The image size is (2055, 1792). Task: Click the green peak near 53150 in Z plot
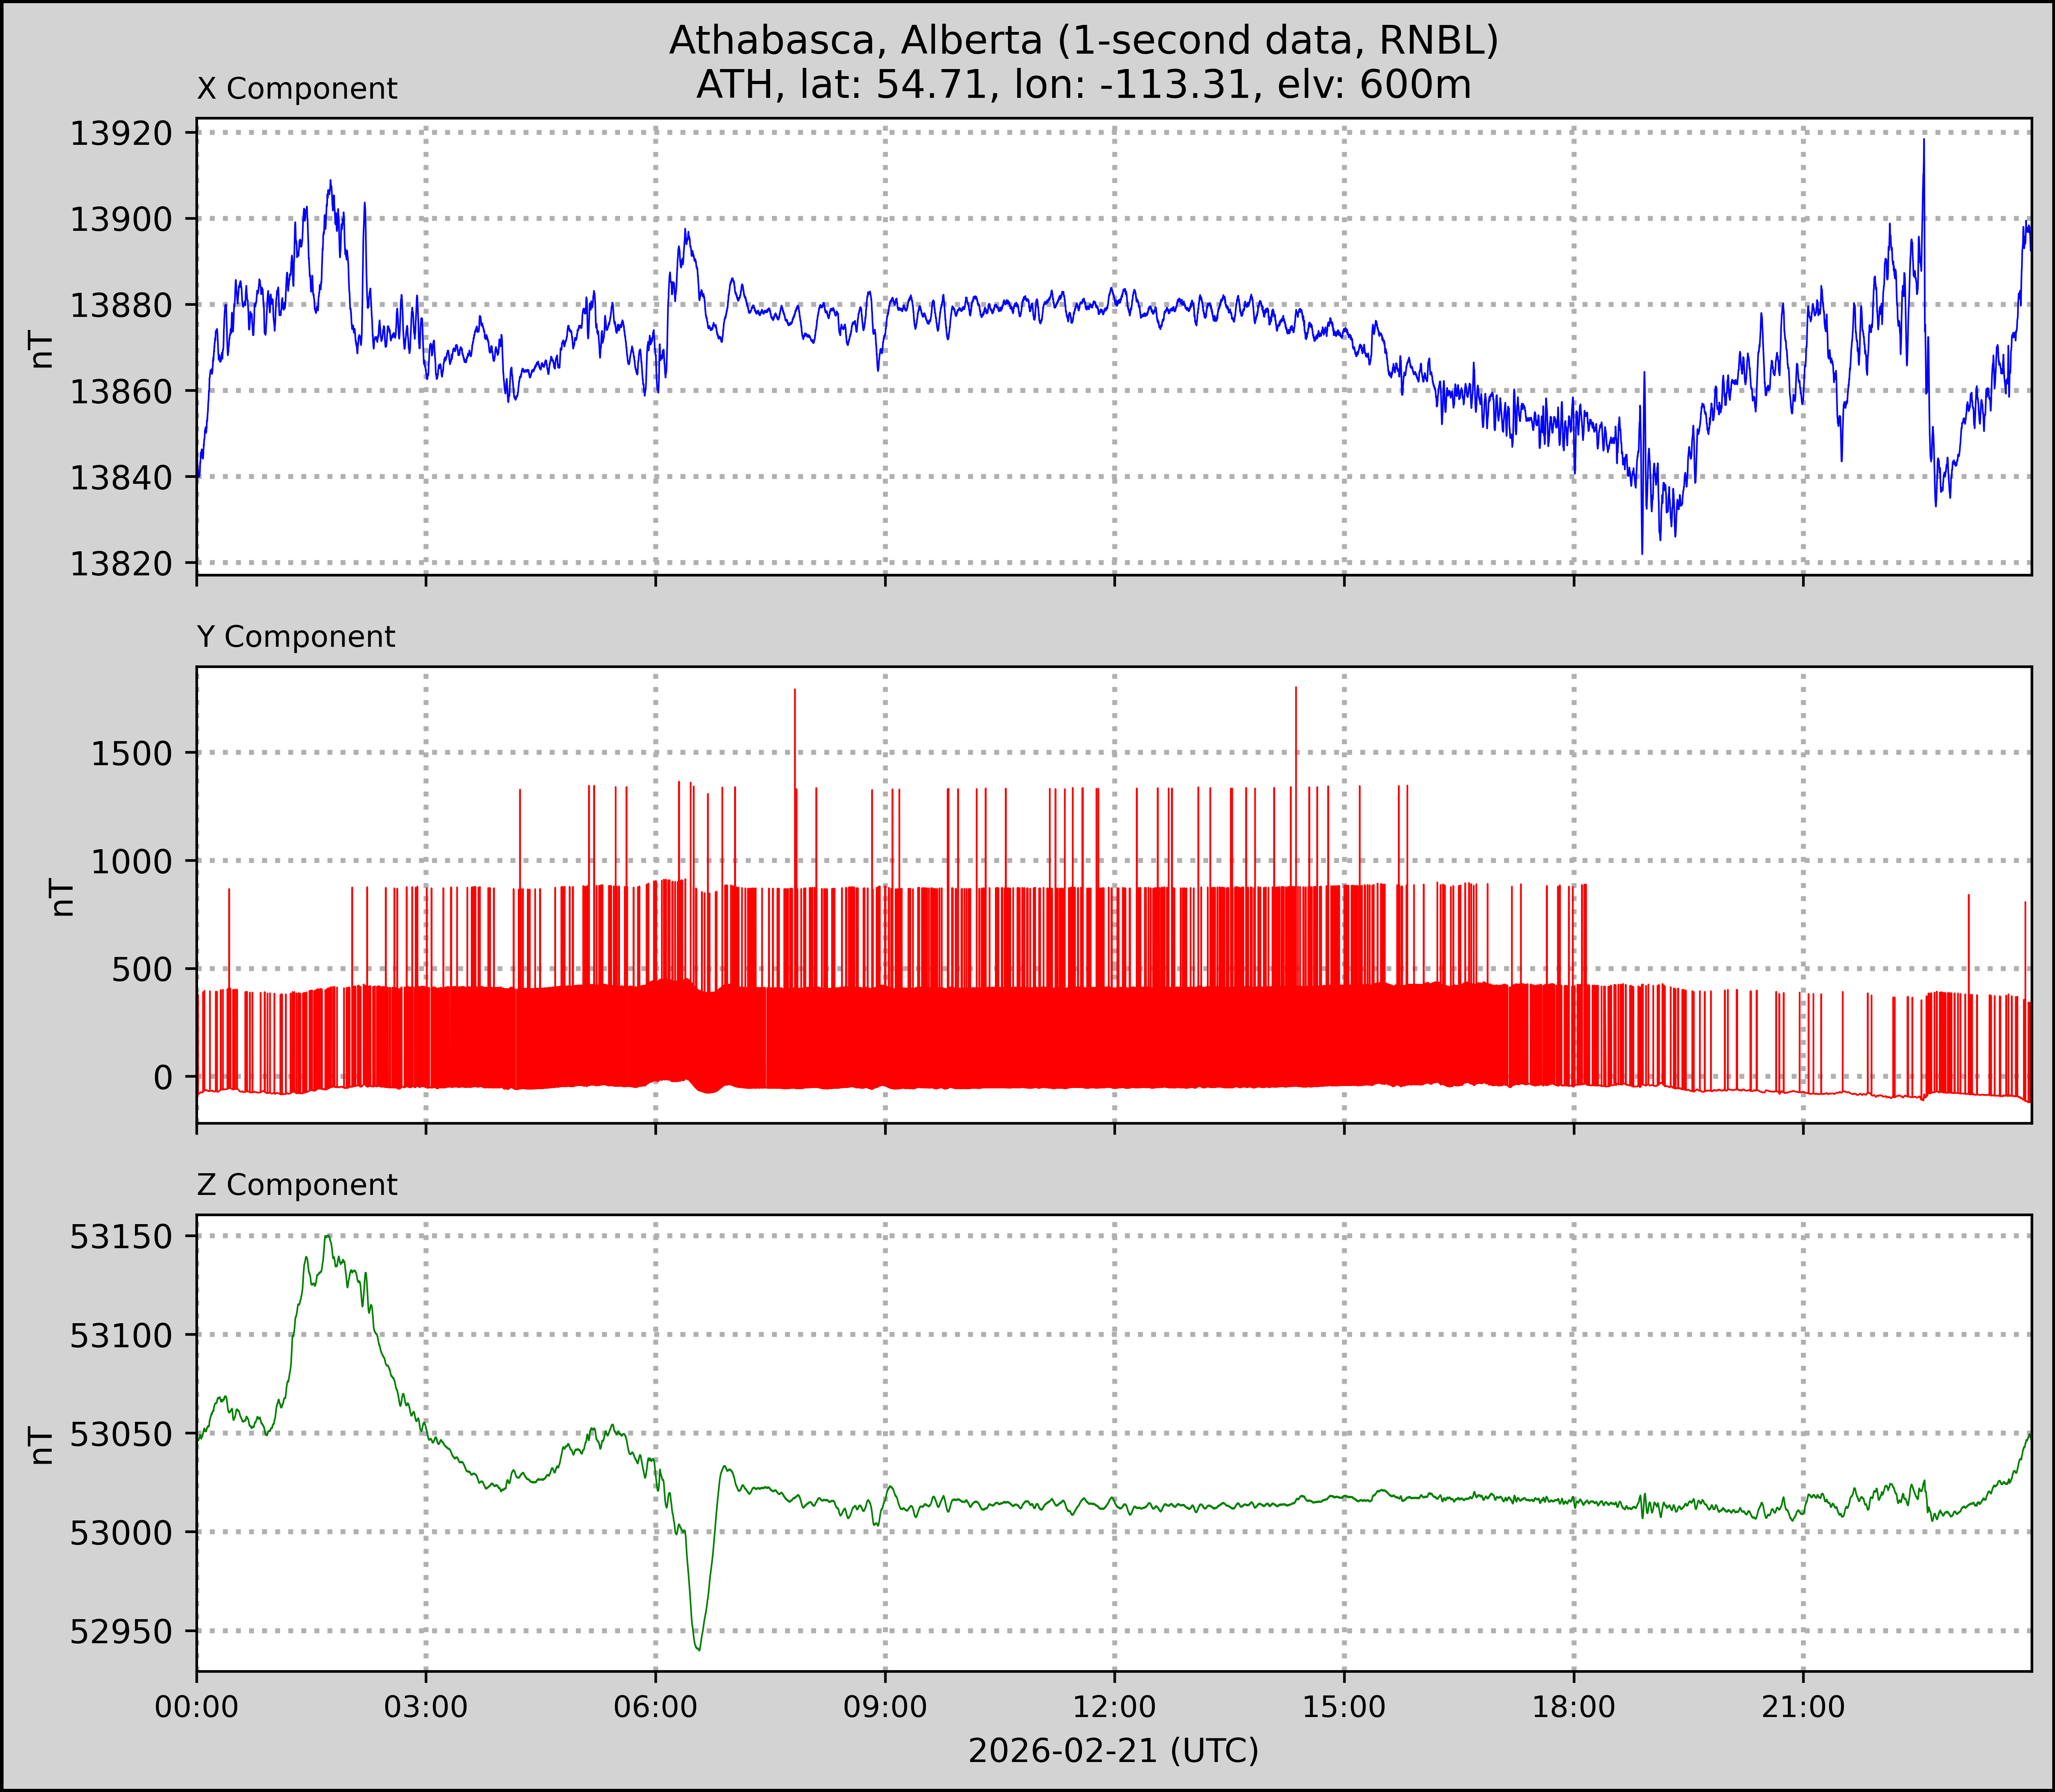[327, 1236]
